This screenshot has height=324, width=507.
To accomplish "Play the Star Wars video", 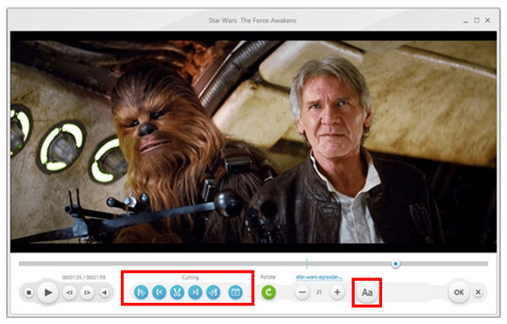I will pyautogui.click(x=48, y=293).
